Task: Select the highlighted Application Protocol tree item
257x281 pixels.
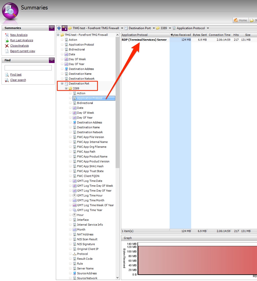Action: point(94,98)
